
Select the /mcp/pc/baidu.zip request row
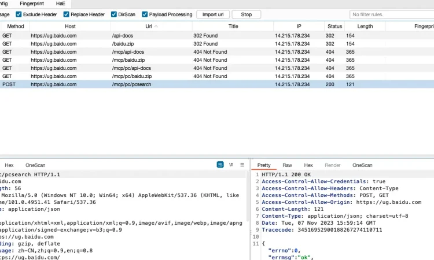pyautogui.click(x=217, y=76)
